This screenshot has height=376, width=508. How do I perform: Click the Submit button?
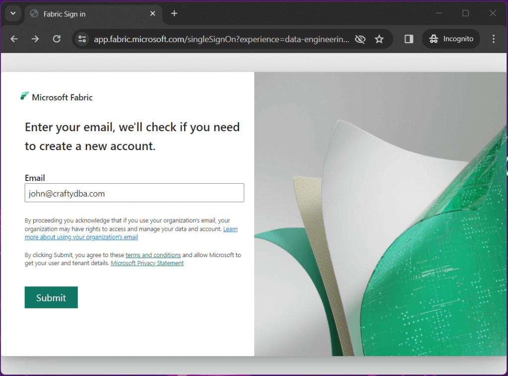pyautogui.click(x=51, y=297)
